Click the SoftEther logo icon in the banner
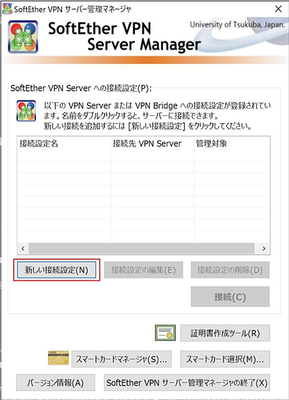This screenshot has width=289, height=400. (x=23, y=37)
